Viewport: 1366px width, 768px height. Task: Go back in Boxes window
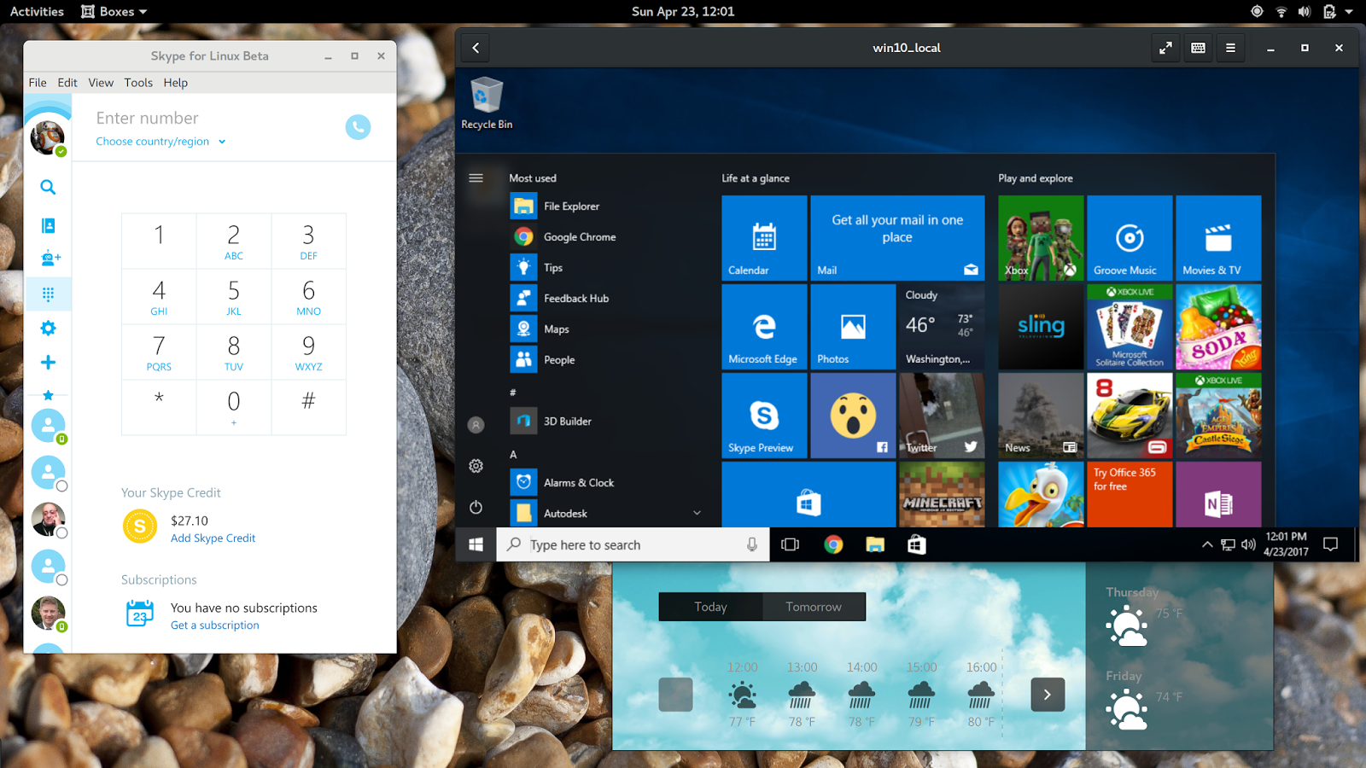coord(476,48)
